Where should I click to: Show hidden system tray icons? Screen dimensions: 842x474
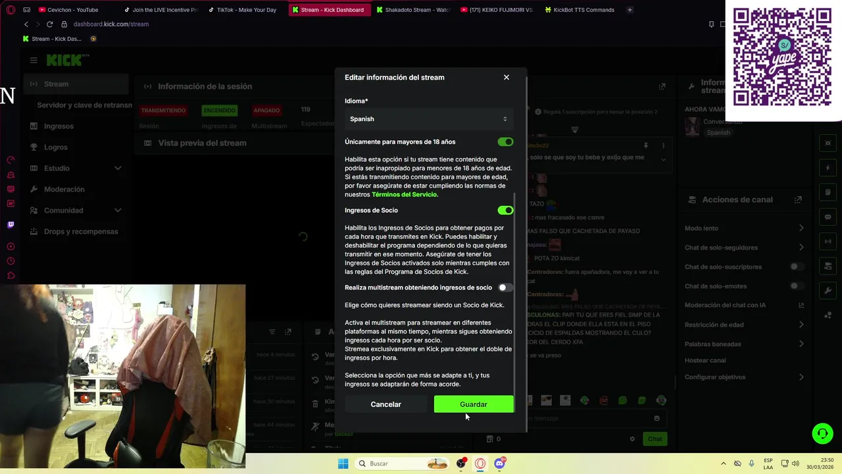click(724, 463)
